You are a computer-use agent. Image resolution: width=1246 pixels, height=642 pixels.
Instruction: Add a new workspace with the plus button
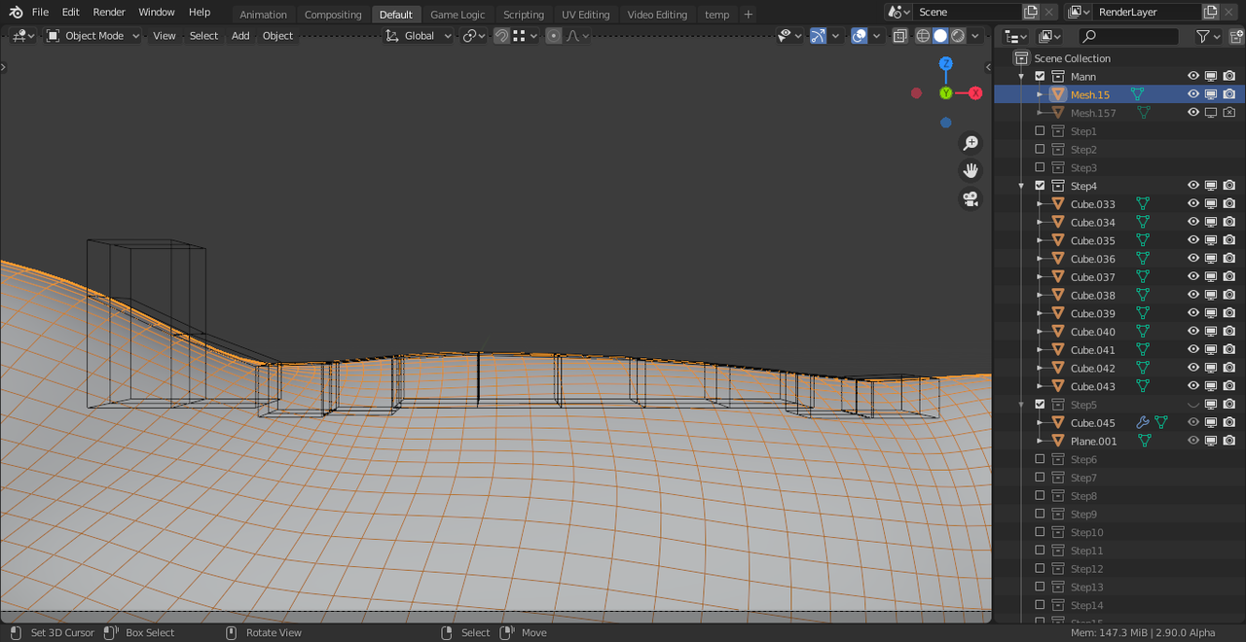748,15
